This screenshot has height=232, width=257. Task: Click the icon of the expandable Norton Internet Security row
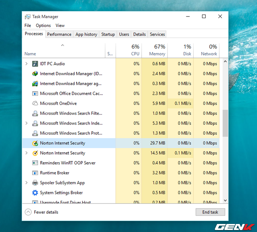[35, 153]
